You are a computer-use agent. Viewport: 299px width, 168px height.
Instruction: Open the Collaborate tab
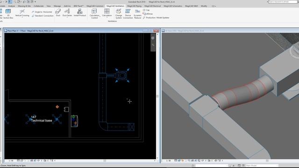tap(38, 6)
